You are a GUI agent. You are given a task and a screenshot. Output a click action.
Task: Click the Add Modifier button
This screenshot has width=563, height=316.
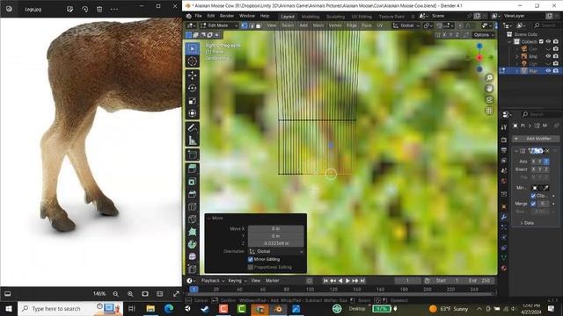(x=536, y=139)
